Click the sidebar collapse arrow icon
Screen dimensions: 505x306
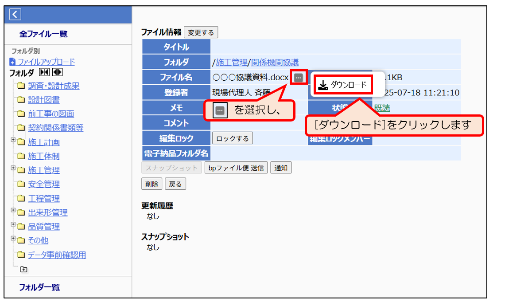point(15,15)
